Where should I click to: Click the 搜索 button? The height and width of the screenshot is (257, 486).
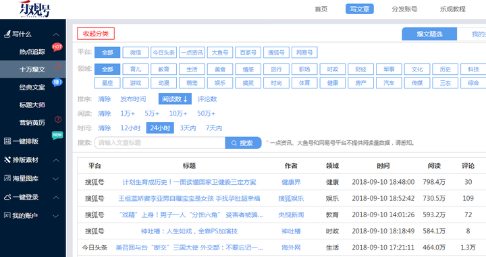click(x=243, y=143)
